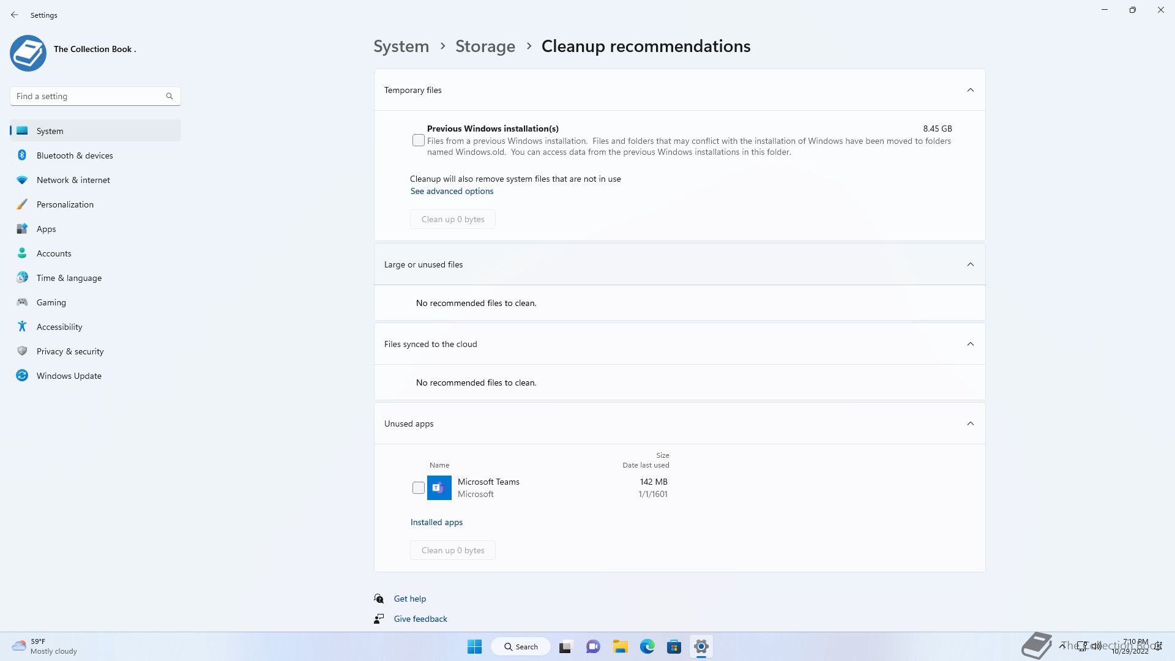
Task: Open Apps settings
Action: [x=95, y=229]
